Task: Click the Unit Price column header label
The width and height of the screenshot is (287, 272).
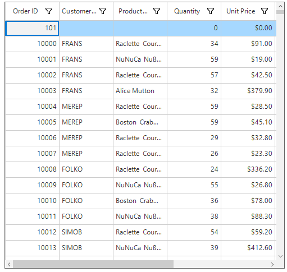Action: (240, 11)
